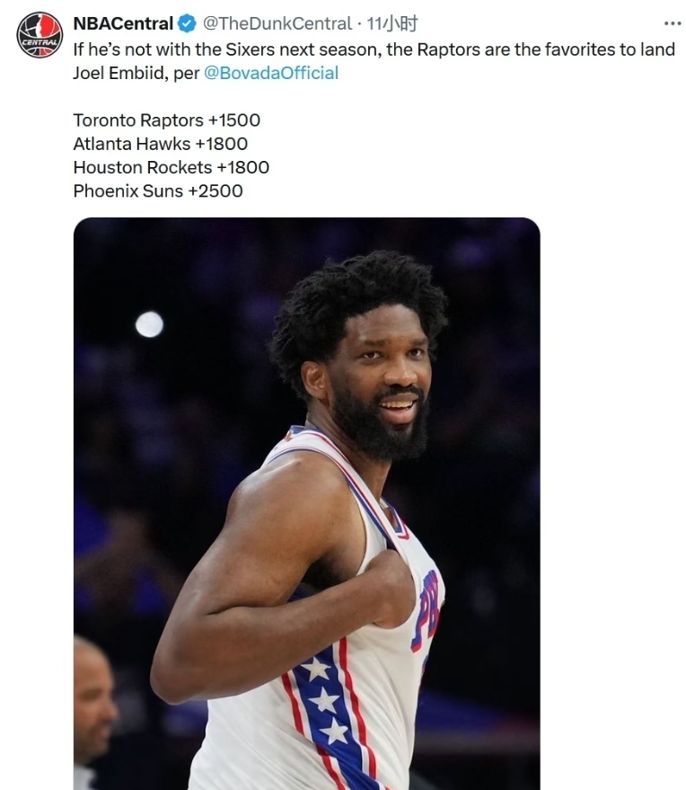Click the round white light in photo
This screenshot has width=686, height=790.
click(x=149, y=324)
